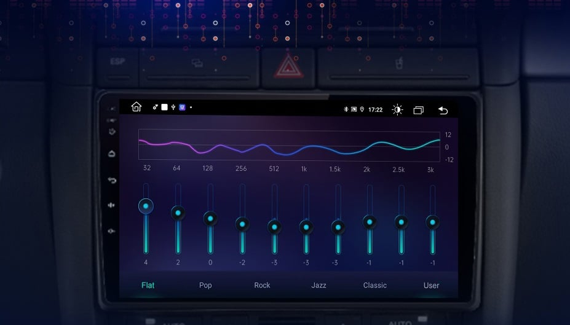Image resolution: width=570 pixels, height=325 pixels.
Task: Click the 3k band slider knob
Action: pos(433,222)
